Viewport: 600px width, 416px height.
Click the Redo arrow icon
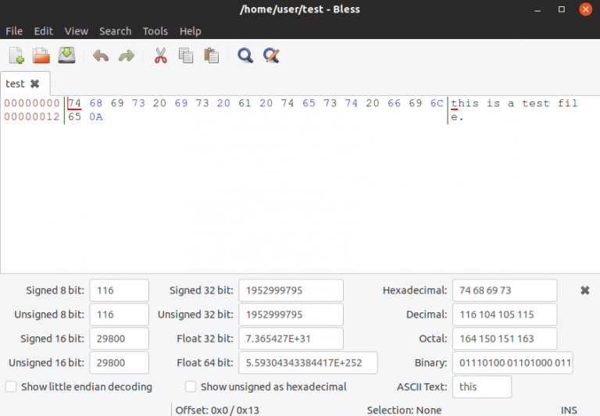point(126,55)
